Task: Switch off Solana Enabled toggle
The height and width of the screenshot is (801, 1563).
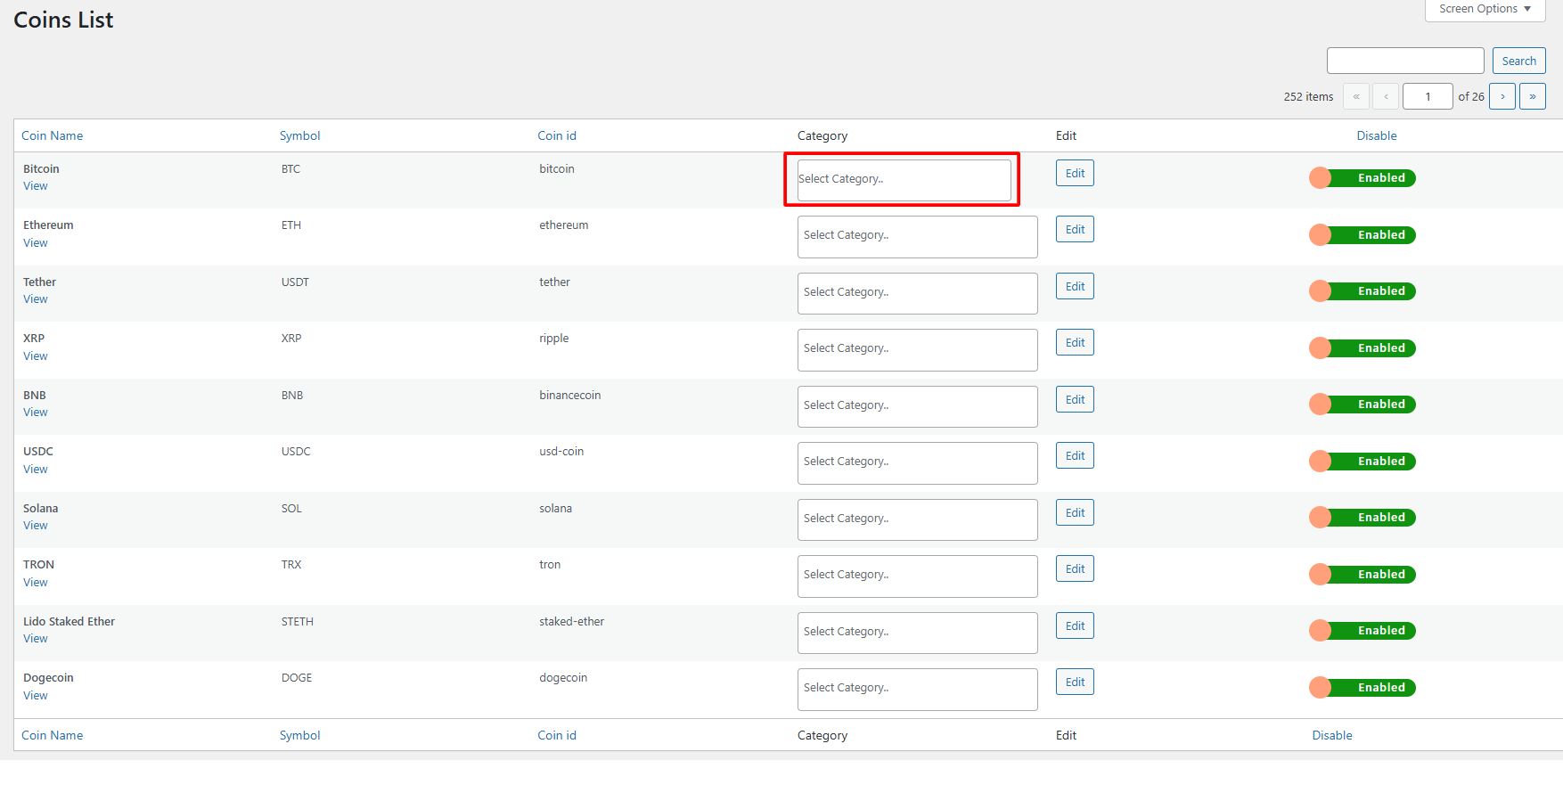Action: [x=1362, y=518]
